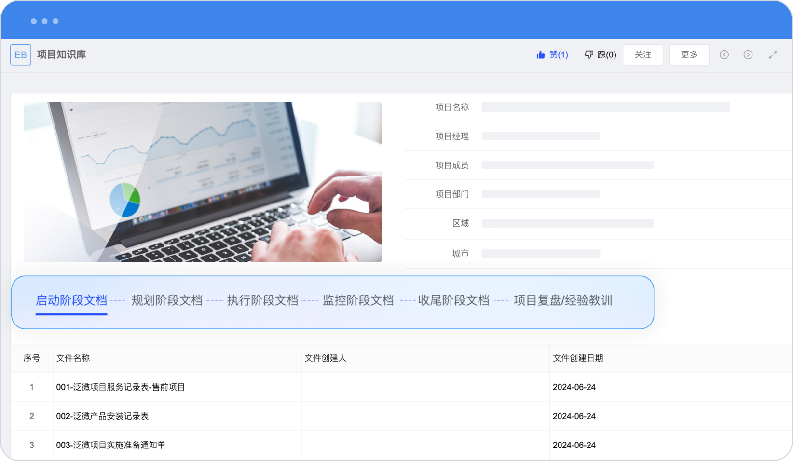Open 项目复盘/经验教训 tab
This screenshot has height=461, width=793.
point(563,300)
